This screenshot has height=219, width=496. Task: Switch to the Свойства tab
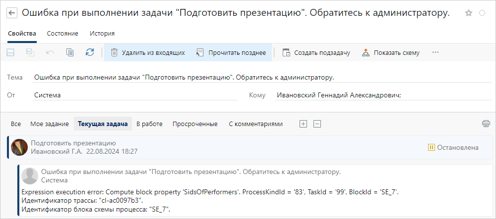coord(22,34)
